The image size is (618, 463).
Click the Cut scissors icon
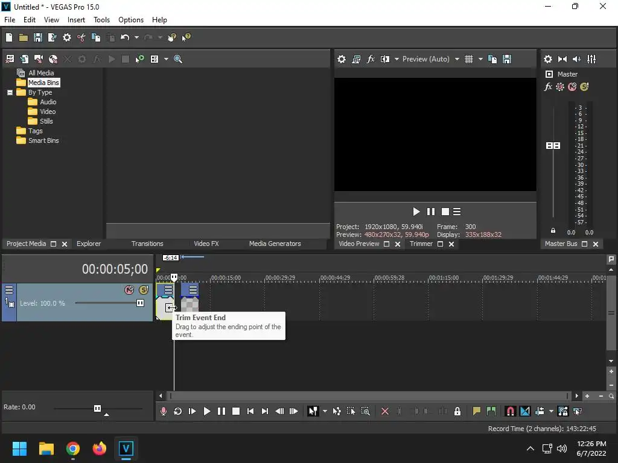click(x=81, y=37)
